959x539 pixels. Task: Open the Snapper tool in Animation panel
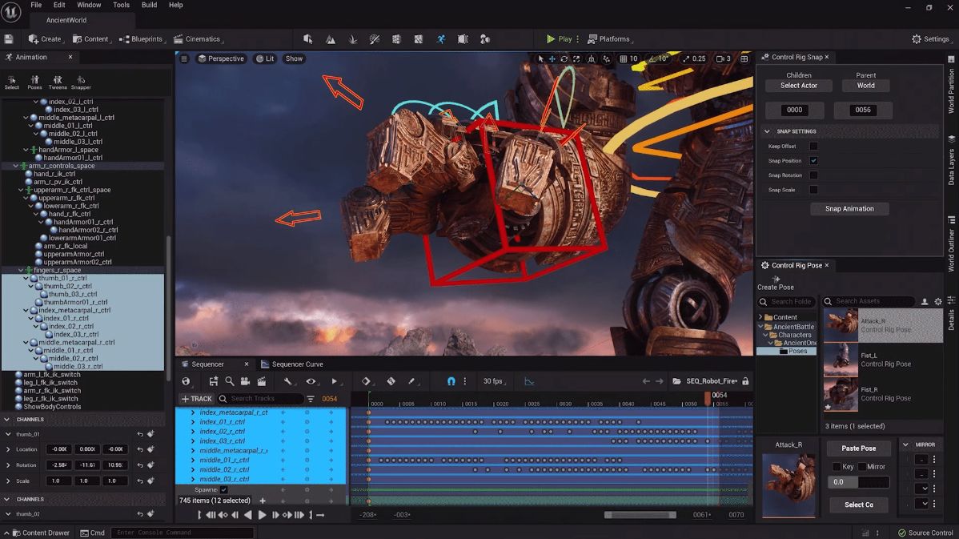[x=81, y=82]
